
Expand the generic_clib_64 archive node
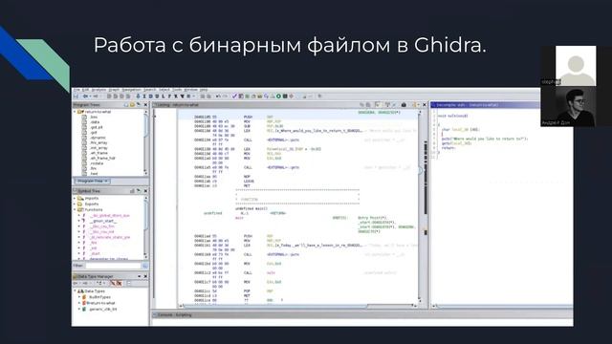point(79,309)
